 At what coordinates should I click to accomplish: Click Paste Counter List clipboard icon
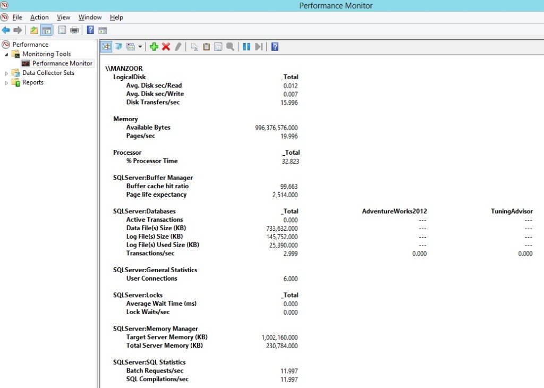[x=207, y=46]
